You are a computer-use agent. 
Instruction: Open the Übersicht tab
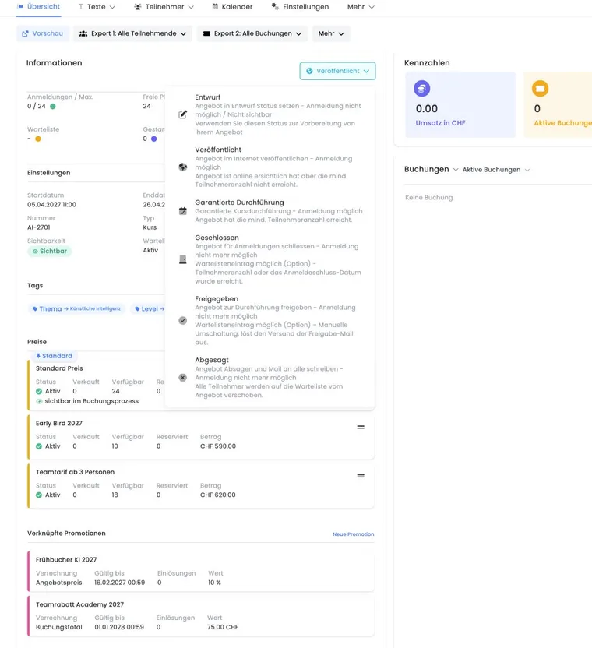(x=38, y=6)
